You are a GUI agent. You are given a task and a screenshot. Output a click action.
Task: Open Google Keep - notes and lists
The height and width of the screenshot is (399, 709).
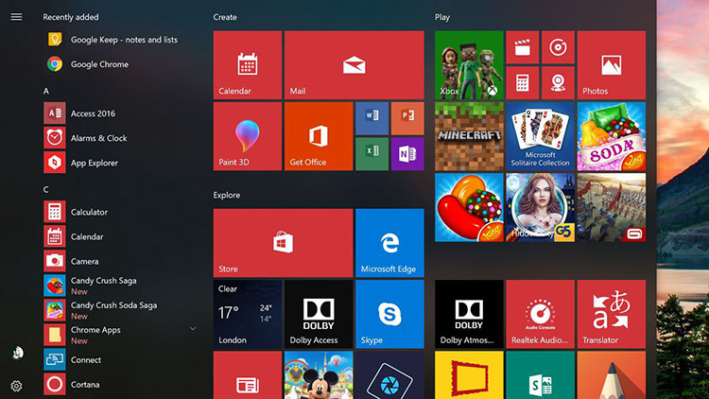coord(113,40)
